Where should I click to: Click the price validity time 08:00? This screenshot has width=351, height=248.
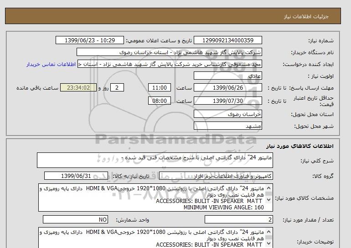tap(160, 101)
